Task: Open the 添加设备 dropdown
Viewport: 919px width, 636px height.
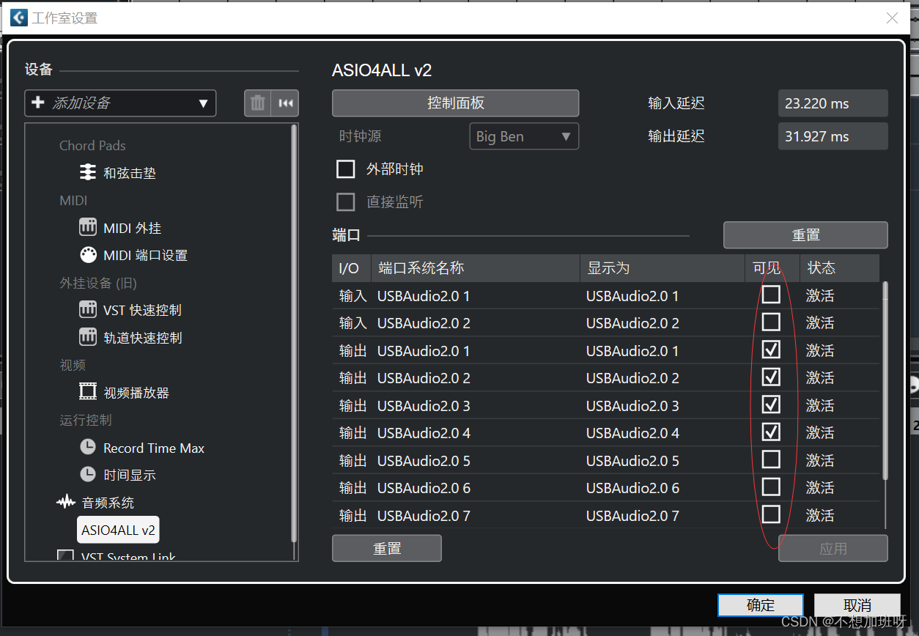Action: pyautogui.click(x=120, y=103)
